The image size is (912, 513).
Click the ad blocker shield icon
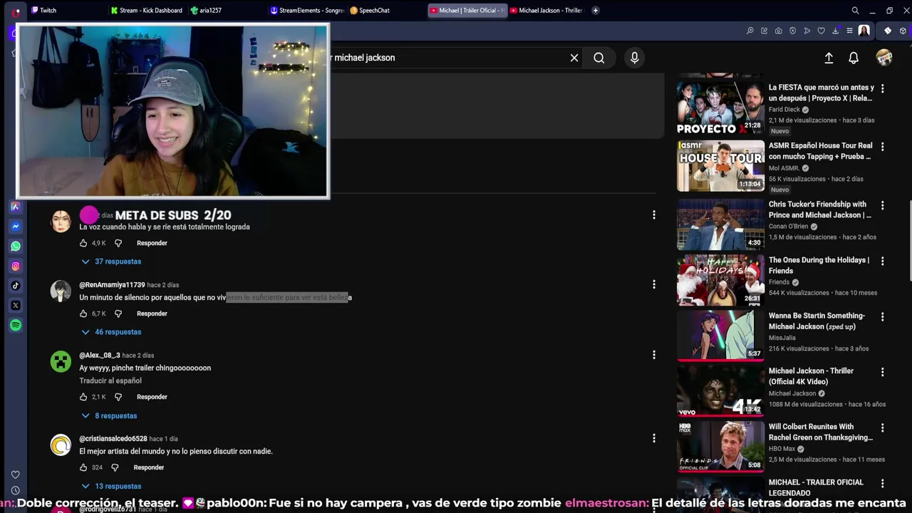792,31
